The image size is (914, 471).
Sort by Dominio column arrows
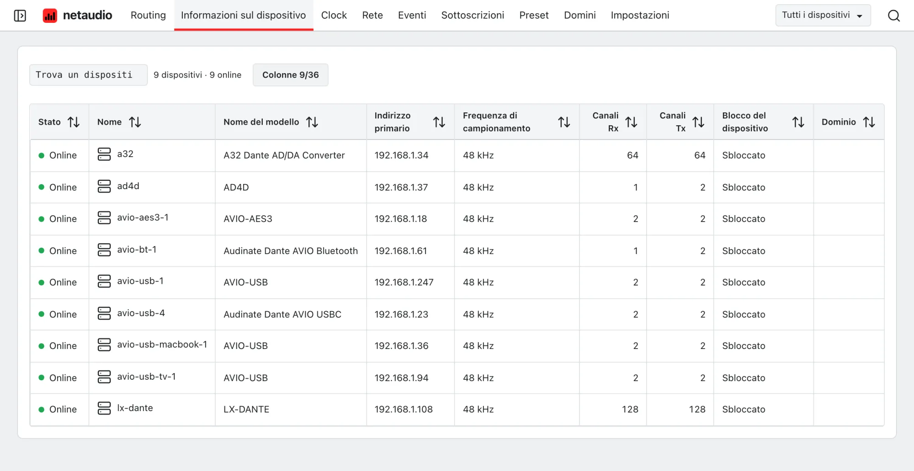(x=869, y=122)
